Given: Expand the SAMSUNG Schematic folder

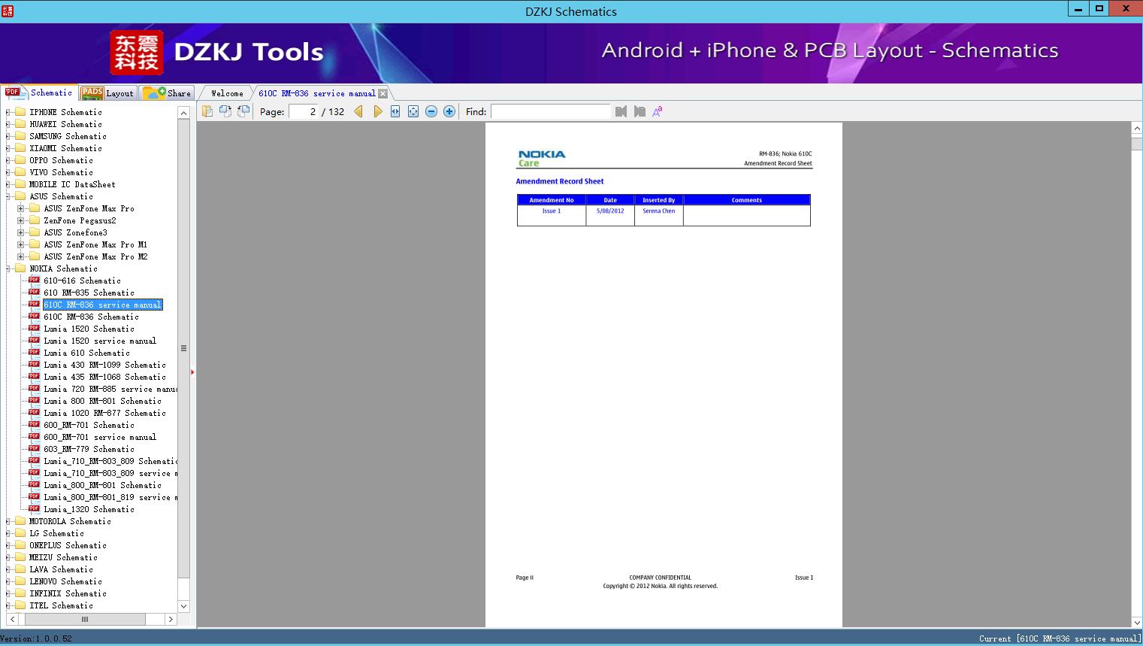Looking at the screenshot, I should (8, 136).
